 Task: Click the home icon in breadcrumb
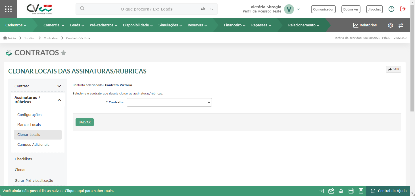[x=5, y=38]
